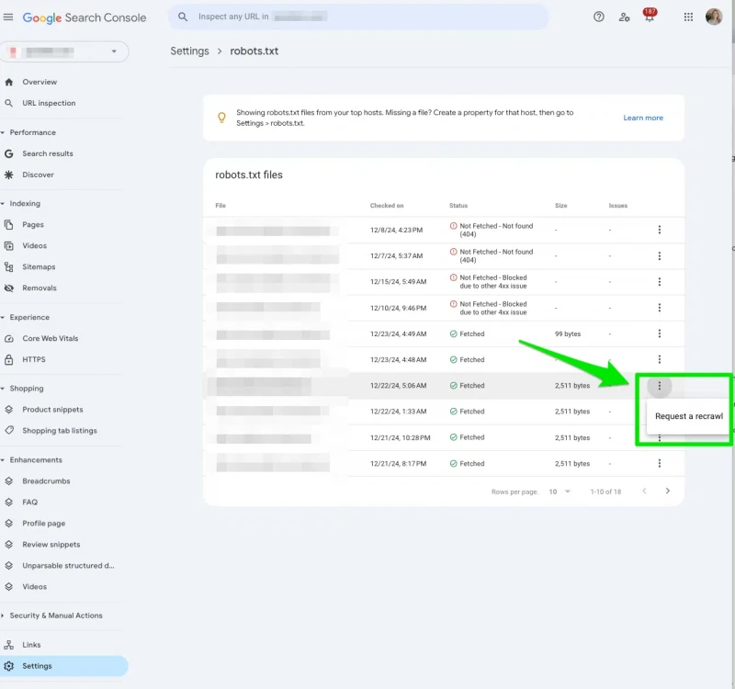The height and width of the screenshot is (689, 735).
Task: Open Unparsable structured data report
Action: [x=68, y=566]
